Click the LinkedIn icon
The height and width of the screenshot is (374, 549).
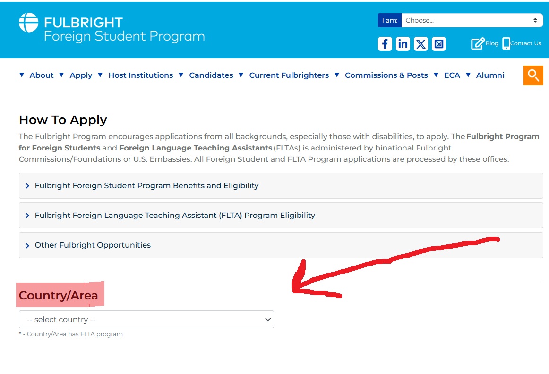[x=403, y=43]
